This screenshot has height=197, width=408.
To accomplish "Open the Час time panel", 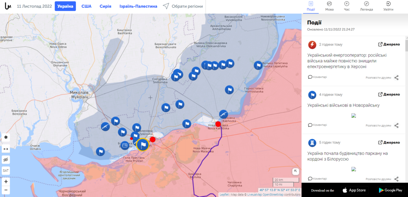I will point(346,7).
